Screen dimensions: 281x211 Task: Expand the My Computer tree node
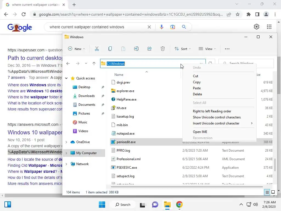pos(66,153)
